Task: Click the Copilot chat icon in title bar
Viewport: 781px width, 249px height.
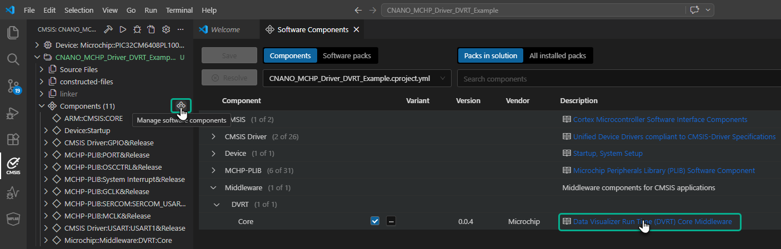Action: coord(694,11)
